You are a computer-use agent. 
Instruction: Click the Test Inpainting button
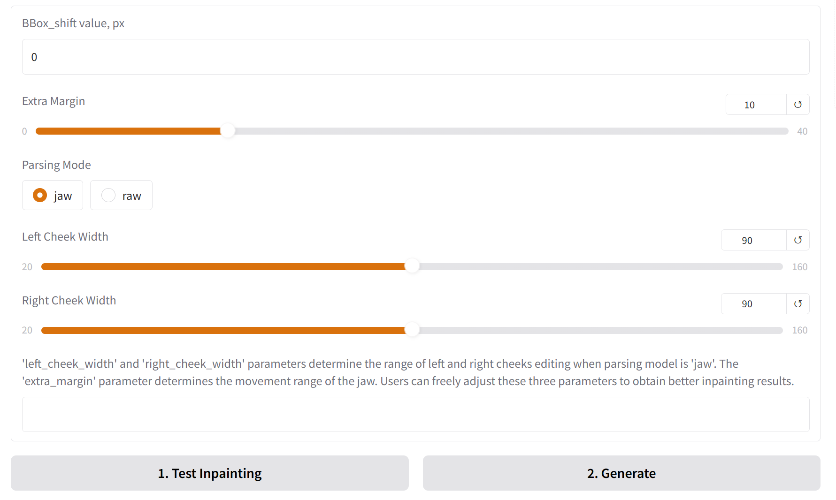tap(209, 473)
